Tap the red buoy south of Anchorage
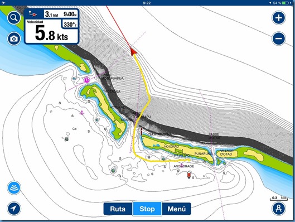Viewport: 295px width, 222px height. click(189, 175)
